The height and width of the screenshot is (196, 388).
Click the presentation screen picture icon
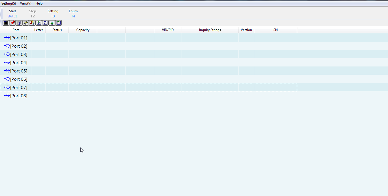point(52,23)
